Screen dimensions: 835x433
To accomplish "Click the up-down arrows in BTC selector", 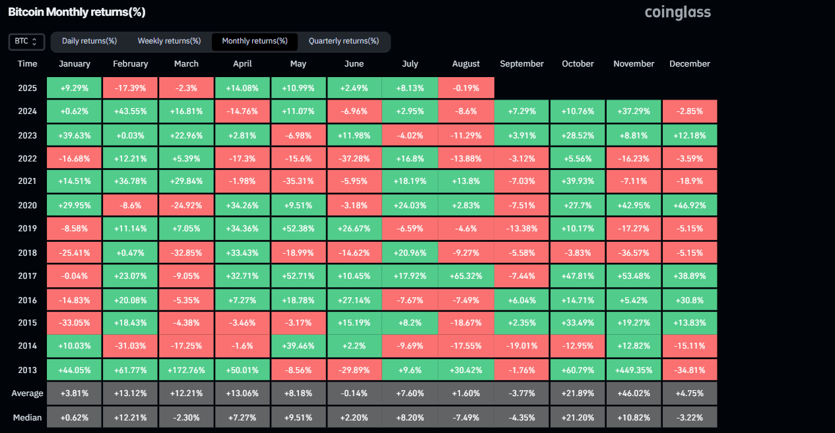I will click(36, 41).
